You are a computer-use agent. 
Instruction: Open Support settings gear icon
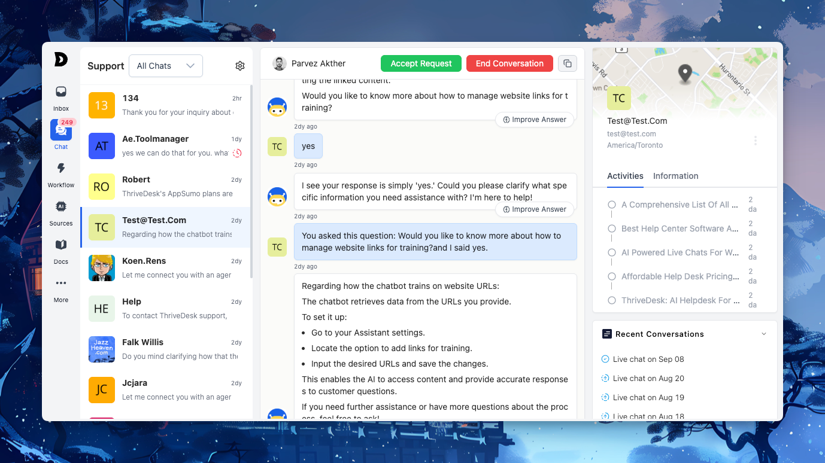pos(240,66)
